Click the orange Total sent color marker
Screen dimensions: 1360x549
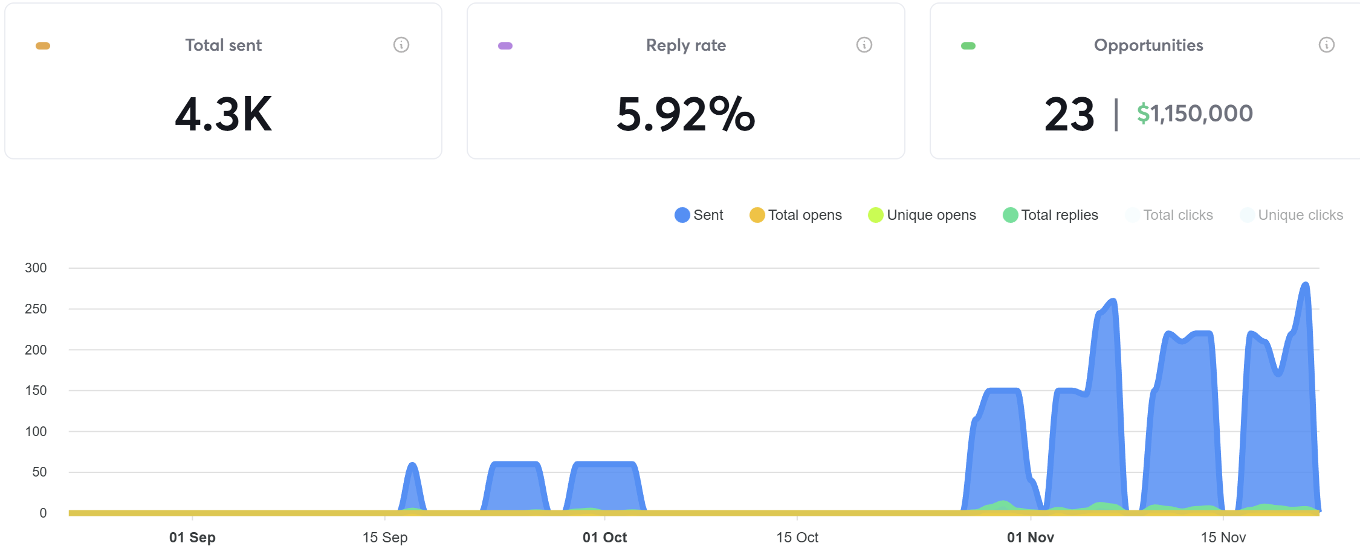point(43,46)
